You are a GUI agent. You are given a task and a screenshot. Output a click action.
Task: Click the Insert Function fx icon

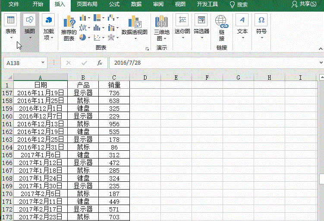point(99,63)
